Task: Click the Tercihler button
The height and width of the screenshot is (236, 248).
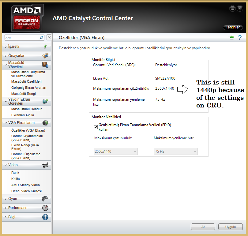Action: (x=233, y=27)
